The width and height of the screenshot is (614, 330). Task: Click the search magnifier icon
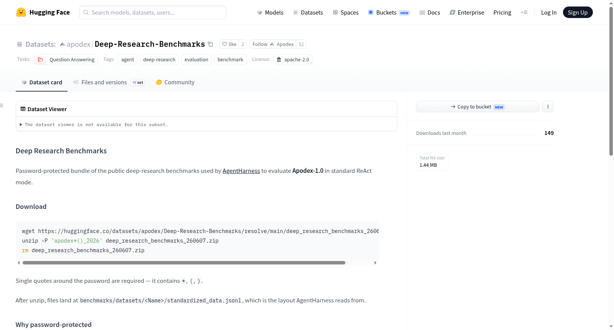click(x=86, y=12)
